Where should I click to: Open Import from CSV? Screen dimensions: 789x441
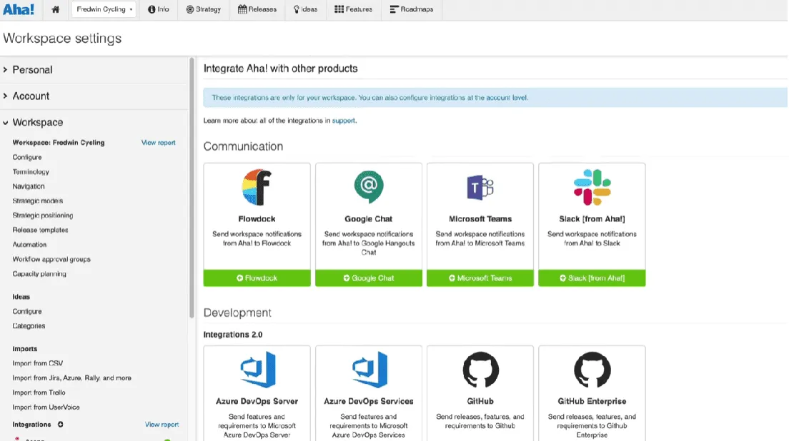(x=38, y=363)
